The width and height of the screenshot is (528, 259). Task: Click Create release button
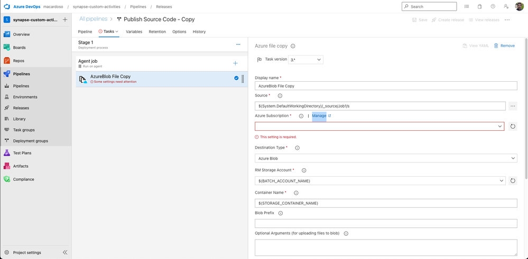click(x=448, y=20)
